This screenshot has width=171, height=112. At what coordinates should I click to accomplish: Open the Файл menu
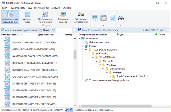4,8
